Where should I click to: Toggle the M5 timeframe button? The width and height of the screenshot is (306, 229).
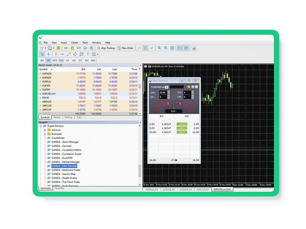coord(48,60)
